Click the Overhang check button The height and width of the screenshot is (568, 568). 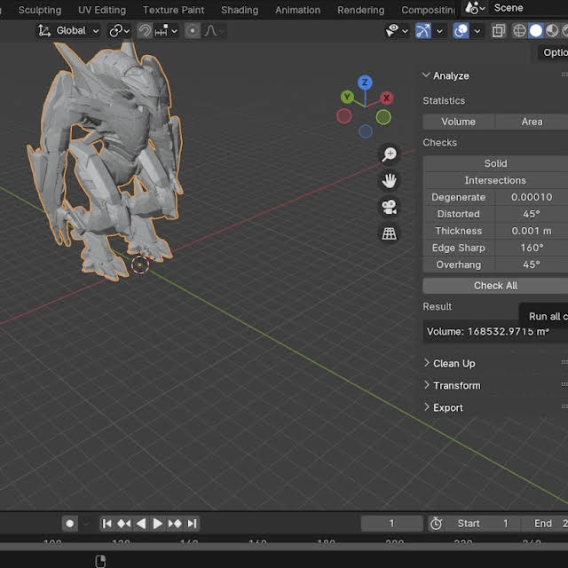click(x=458, y=264)
